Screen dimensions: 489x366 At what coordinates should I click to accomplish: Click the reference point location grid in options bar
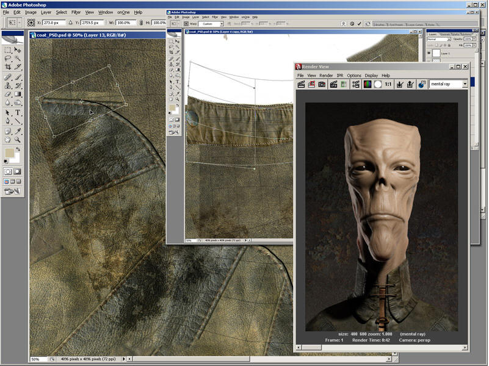tap(31, 23)
